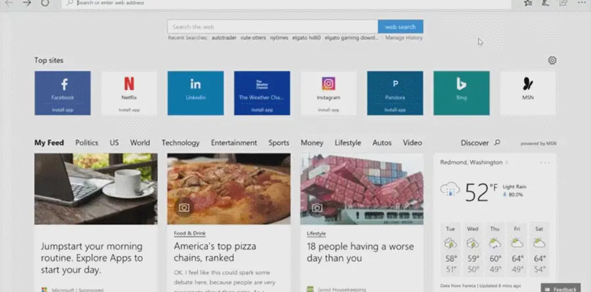Viewport: 591px width, 292px height.
Task: Switch to the US tab
Action: (x=114, y=143)
